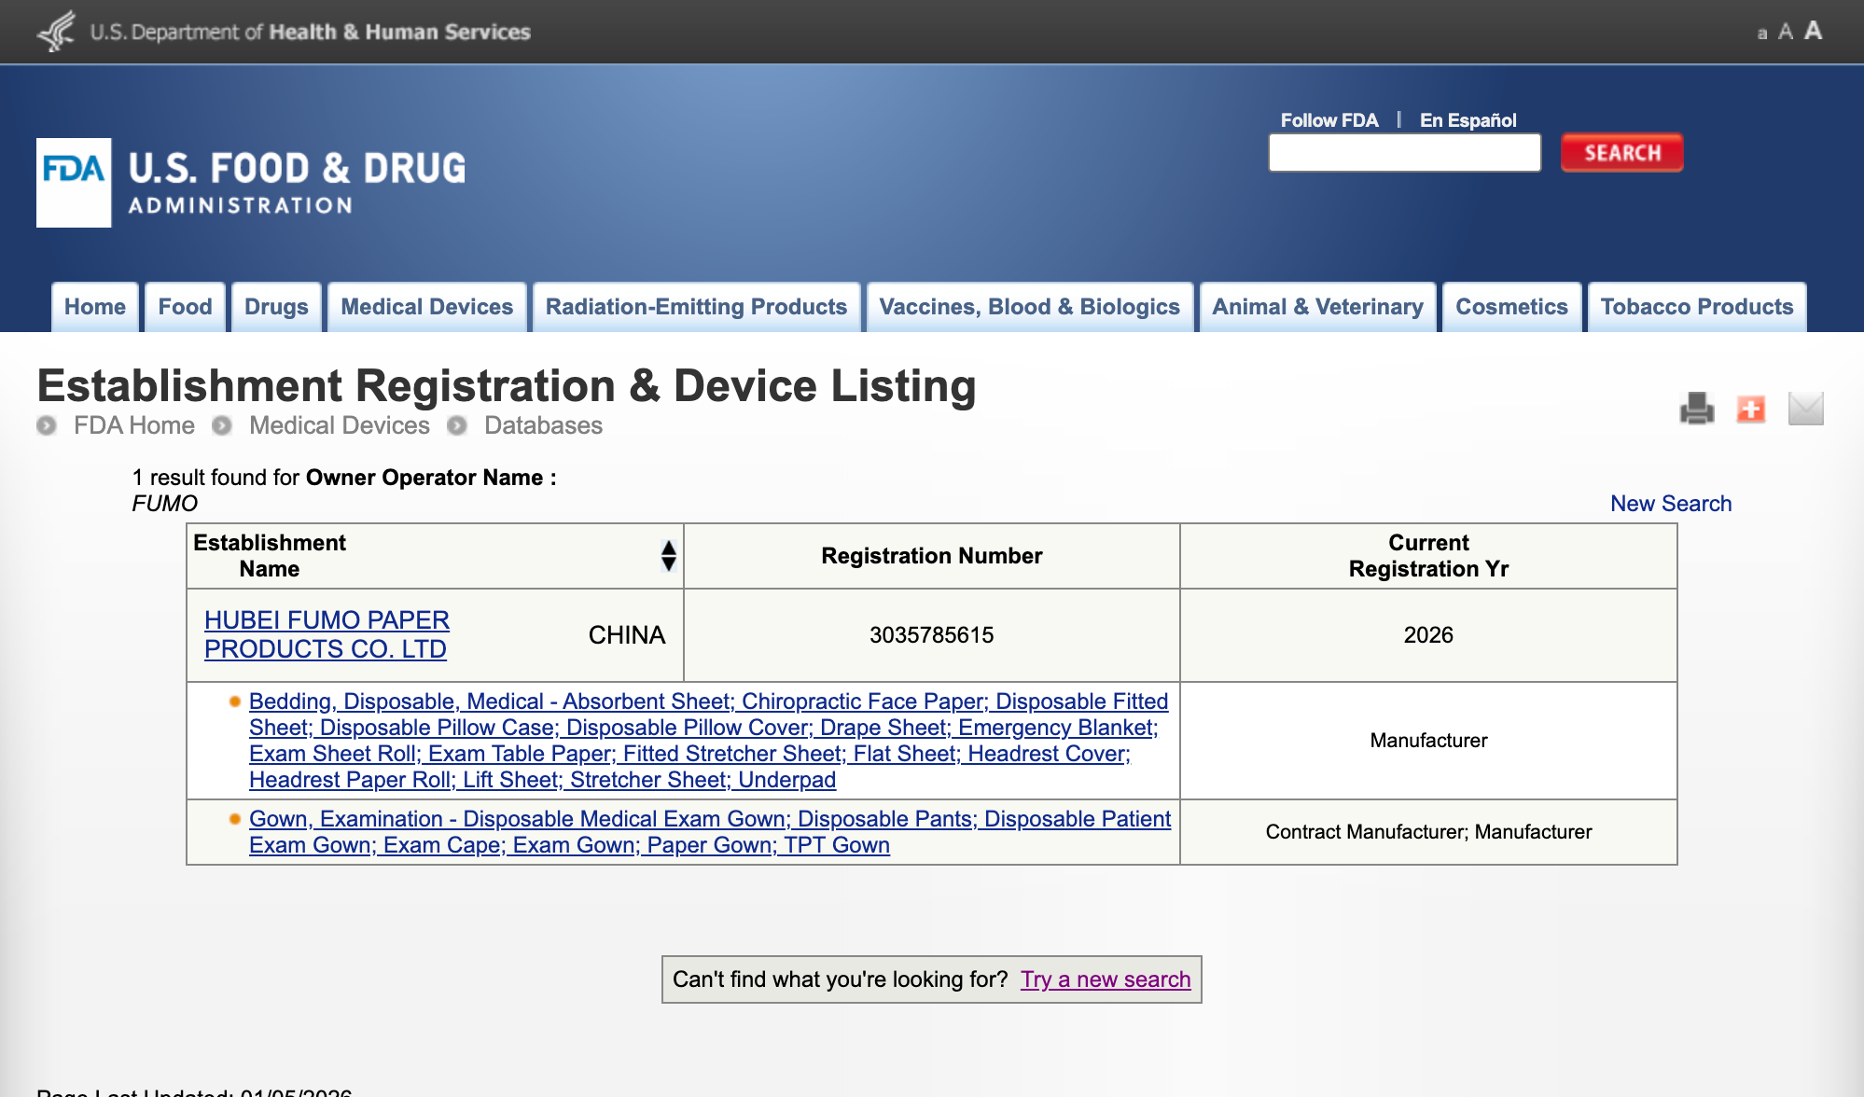This screenshot has height=1097, width=1864.
Task: Open HUBEI FUMO PAPER PRODUCTS CO. LTD
Action: coord(327,634)
